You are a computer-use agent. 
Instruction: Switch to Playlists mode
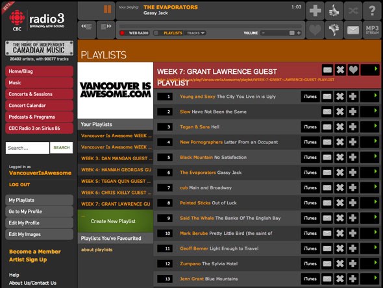tap(169, 33)
